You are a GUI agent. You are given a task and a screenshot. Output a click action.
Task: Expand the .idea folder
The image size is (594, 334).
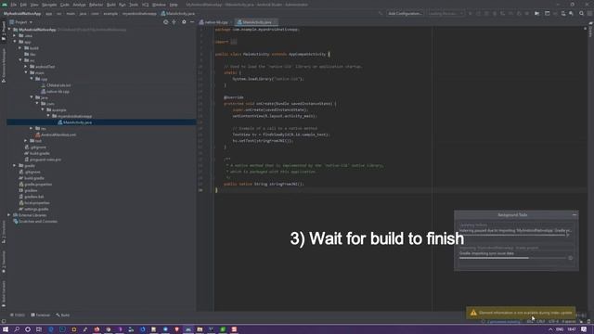coord(15,35)
